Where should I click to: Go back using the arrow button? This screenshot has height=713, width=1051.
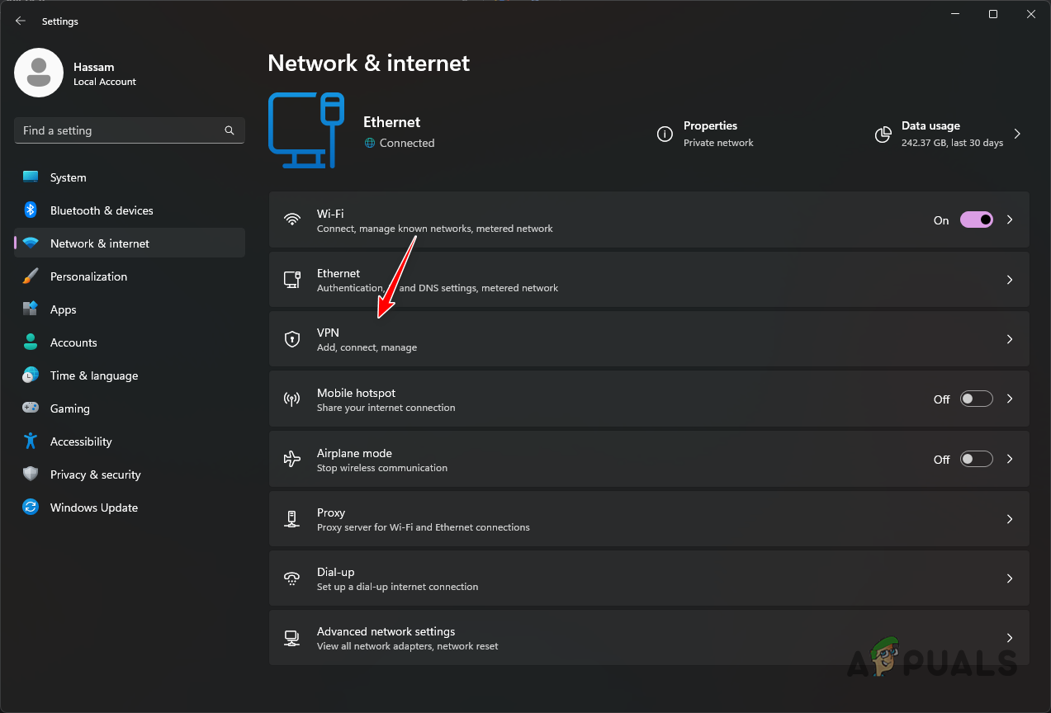pos(20,21)
